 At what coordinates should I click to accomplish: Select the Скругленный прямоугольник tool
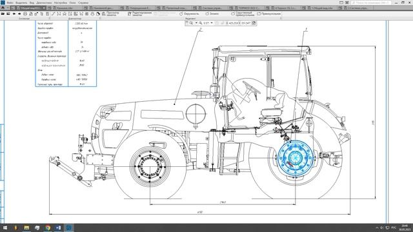(243, 14)
